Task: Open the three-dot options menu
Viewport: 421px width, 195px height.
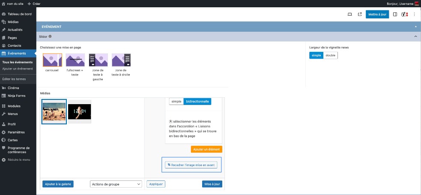Action: pos(414,14)
